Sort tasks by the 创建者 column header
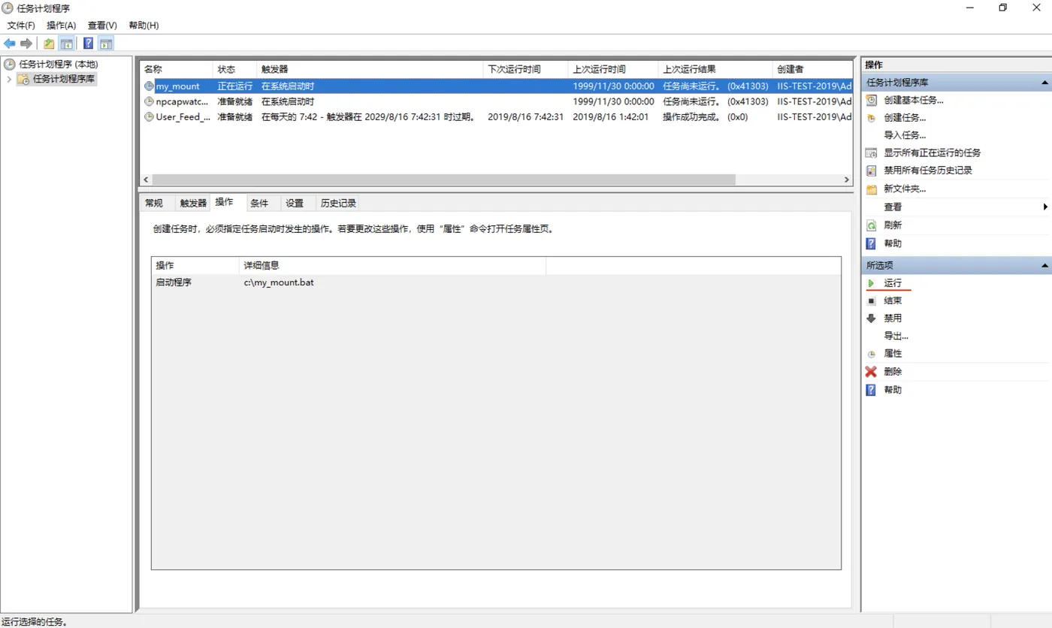Viewport: 1052px width, 628px height. 812,69
